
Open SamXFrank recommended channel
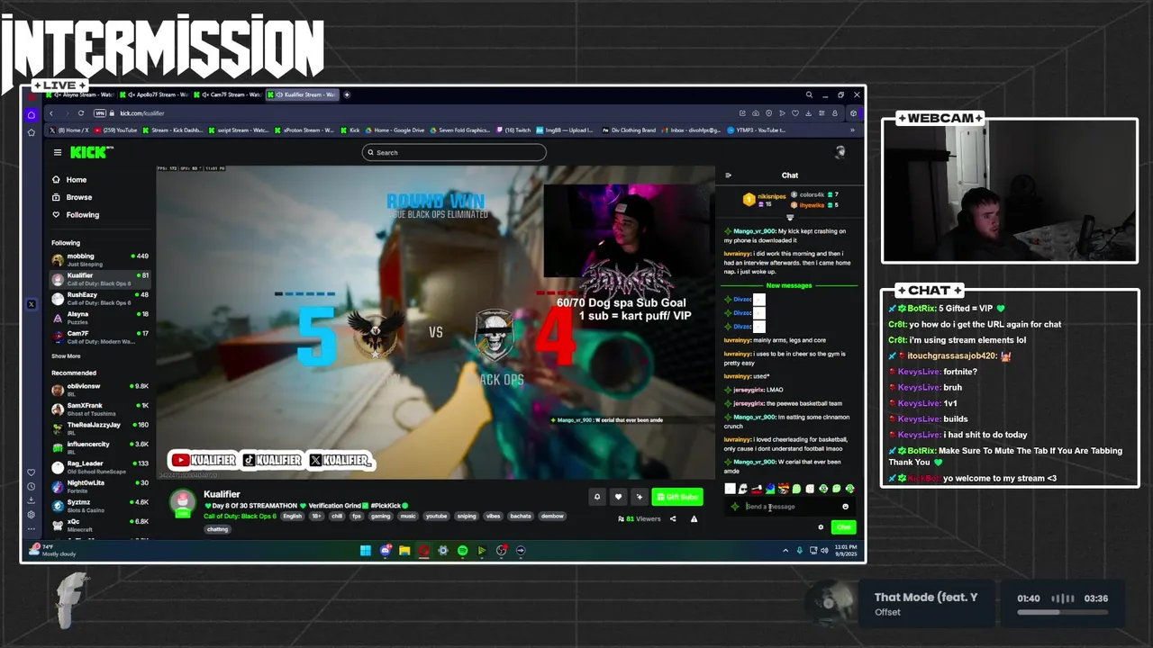click(100, 409)
